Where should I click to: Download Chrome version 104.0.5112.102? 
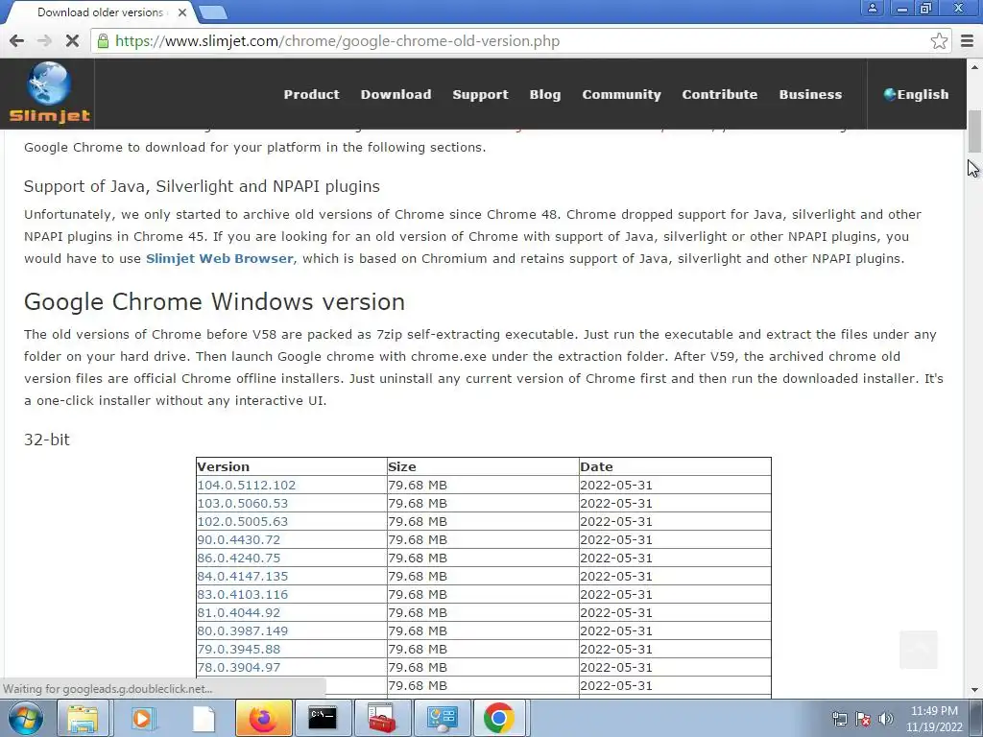pos(247,485)
